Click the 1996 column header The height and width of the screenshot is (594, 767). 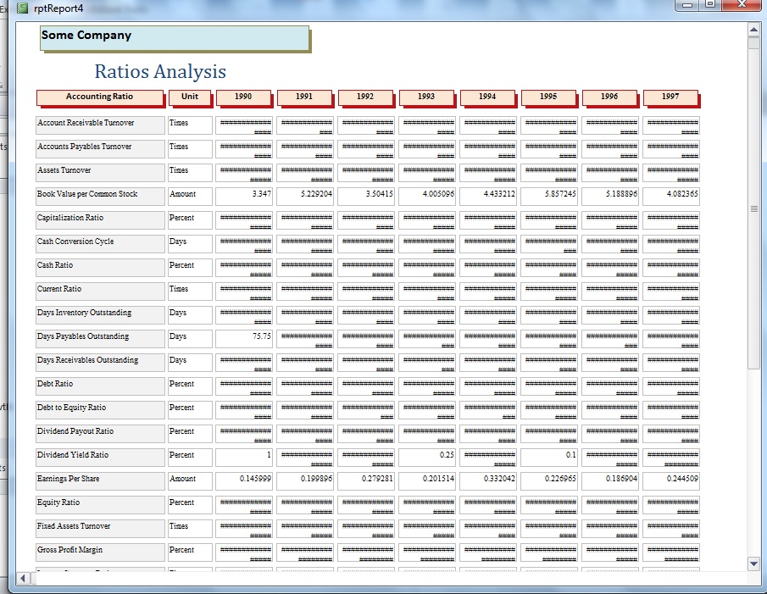(609, 97)
